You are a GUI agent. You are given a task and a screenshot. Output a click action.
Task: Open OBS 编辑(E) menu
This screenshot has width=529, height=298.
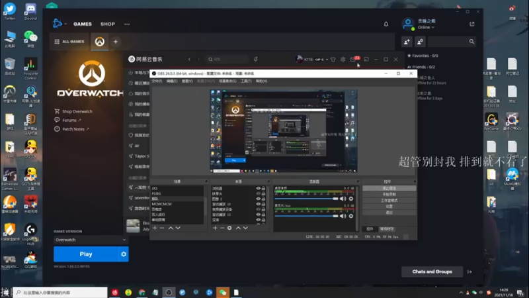[172, 81]
